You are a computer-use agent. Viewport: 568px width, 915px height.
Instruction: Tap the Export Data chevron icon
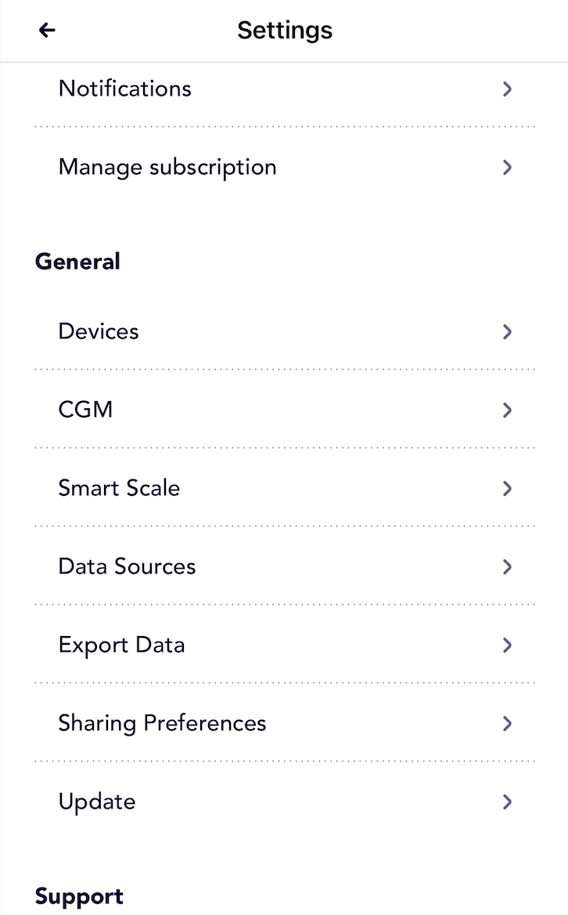[507, 645]
